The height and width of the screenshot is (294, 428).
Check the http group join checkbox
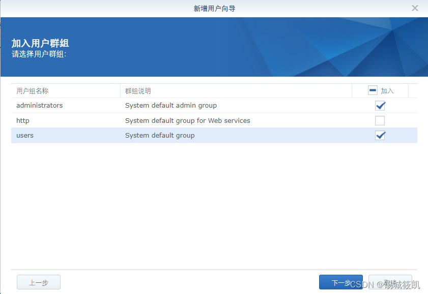(x=380, y=120)
